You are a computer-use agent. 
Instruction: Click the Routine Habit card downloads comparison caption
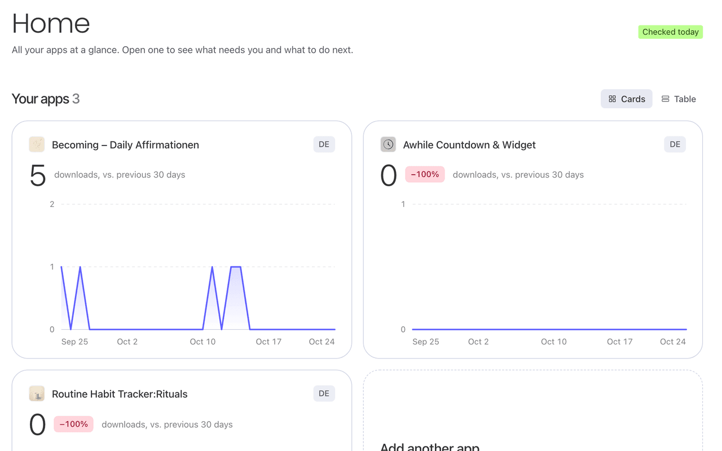coord(167,425)
